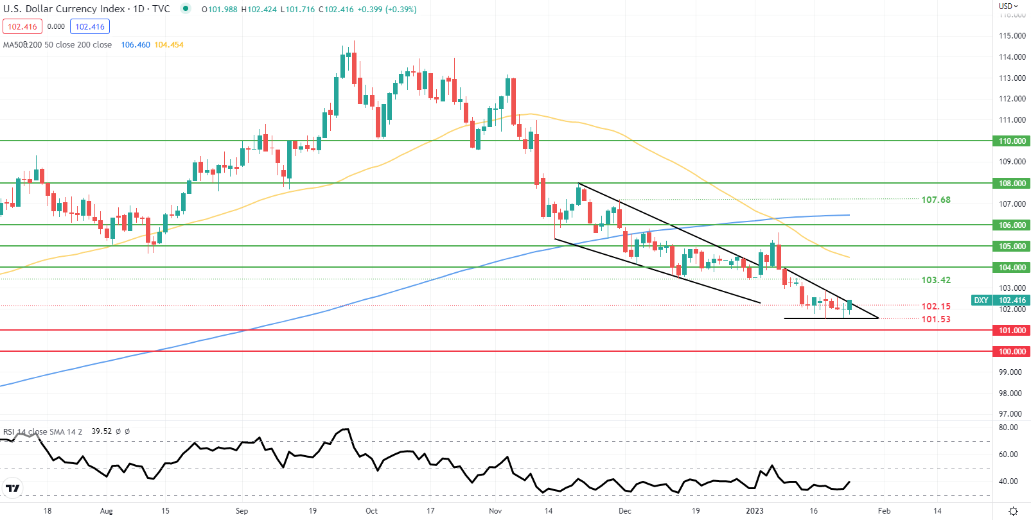Image resolution: width=1031 pixels, height=520 pixels.
Task: Click the Nov label on time axis
Action: point(495,511)
